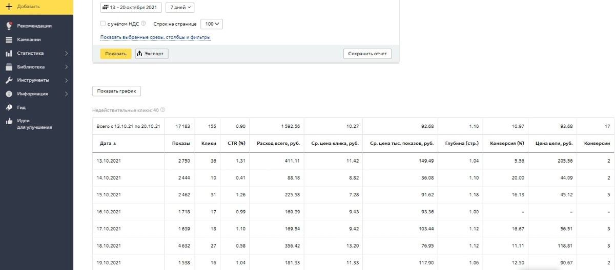
Task: Open Показать выбранные срезы, столбцы и фильтры link
Action: 155,37
